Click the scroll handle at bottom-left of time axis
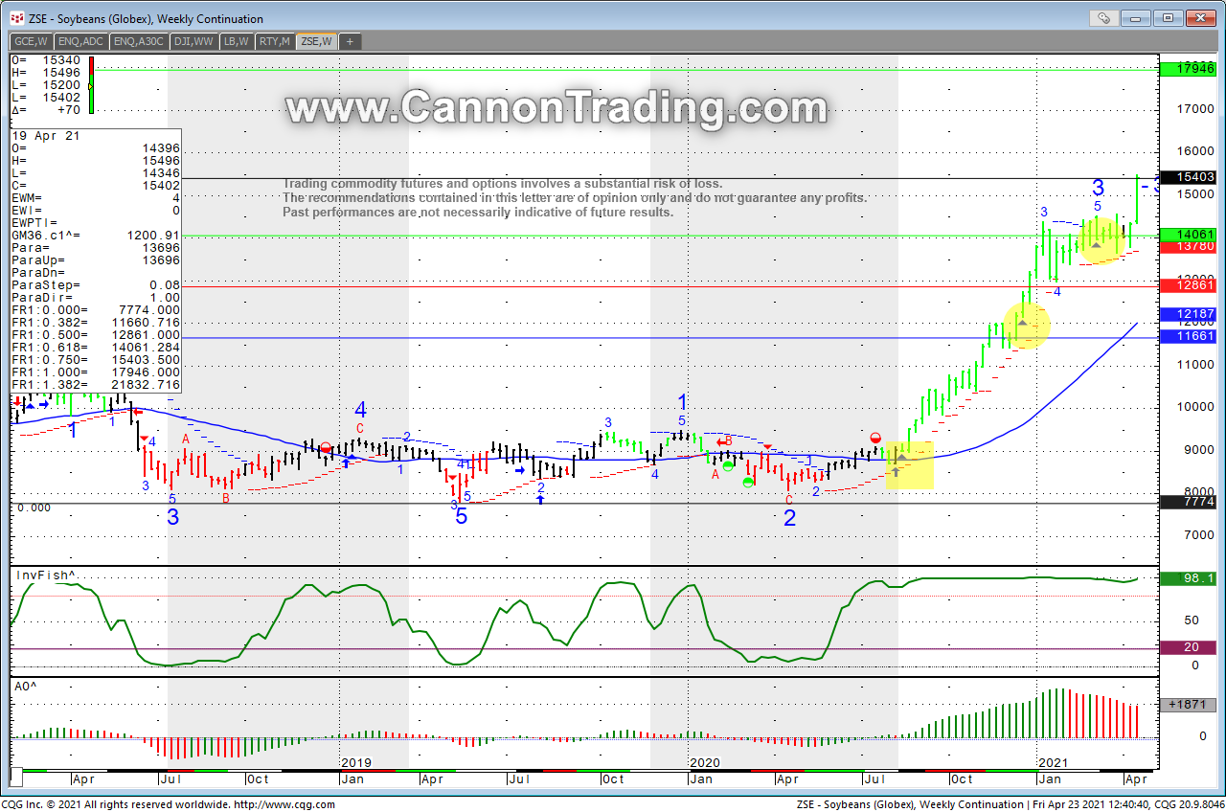The width and height of the screenshot is (1226, 812). (x=16, y=777)
